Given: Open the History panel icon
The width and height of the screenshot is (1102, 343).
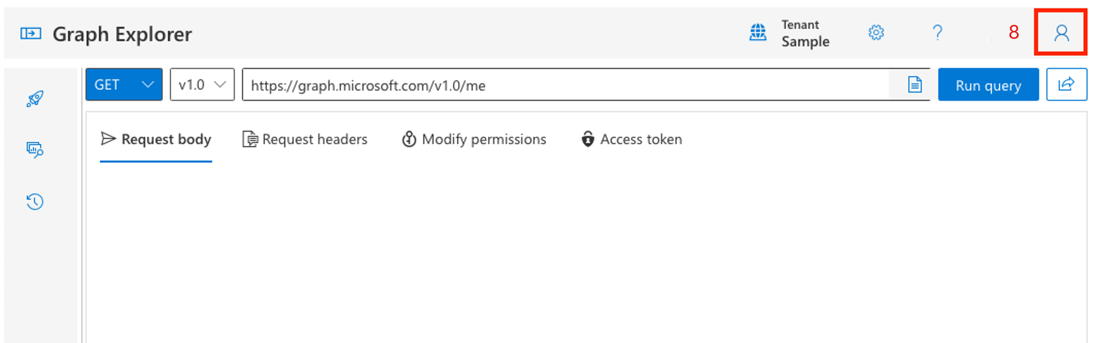Looking at the screenshot, I should [35, 201].
